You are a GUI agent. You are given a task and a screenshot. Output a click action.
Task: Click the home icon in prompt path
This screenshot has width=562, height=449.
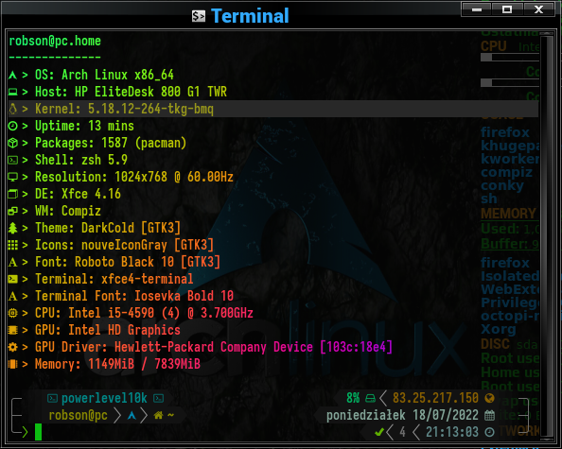coord(158,415)
